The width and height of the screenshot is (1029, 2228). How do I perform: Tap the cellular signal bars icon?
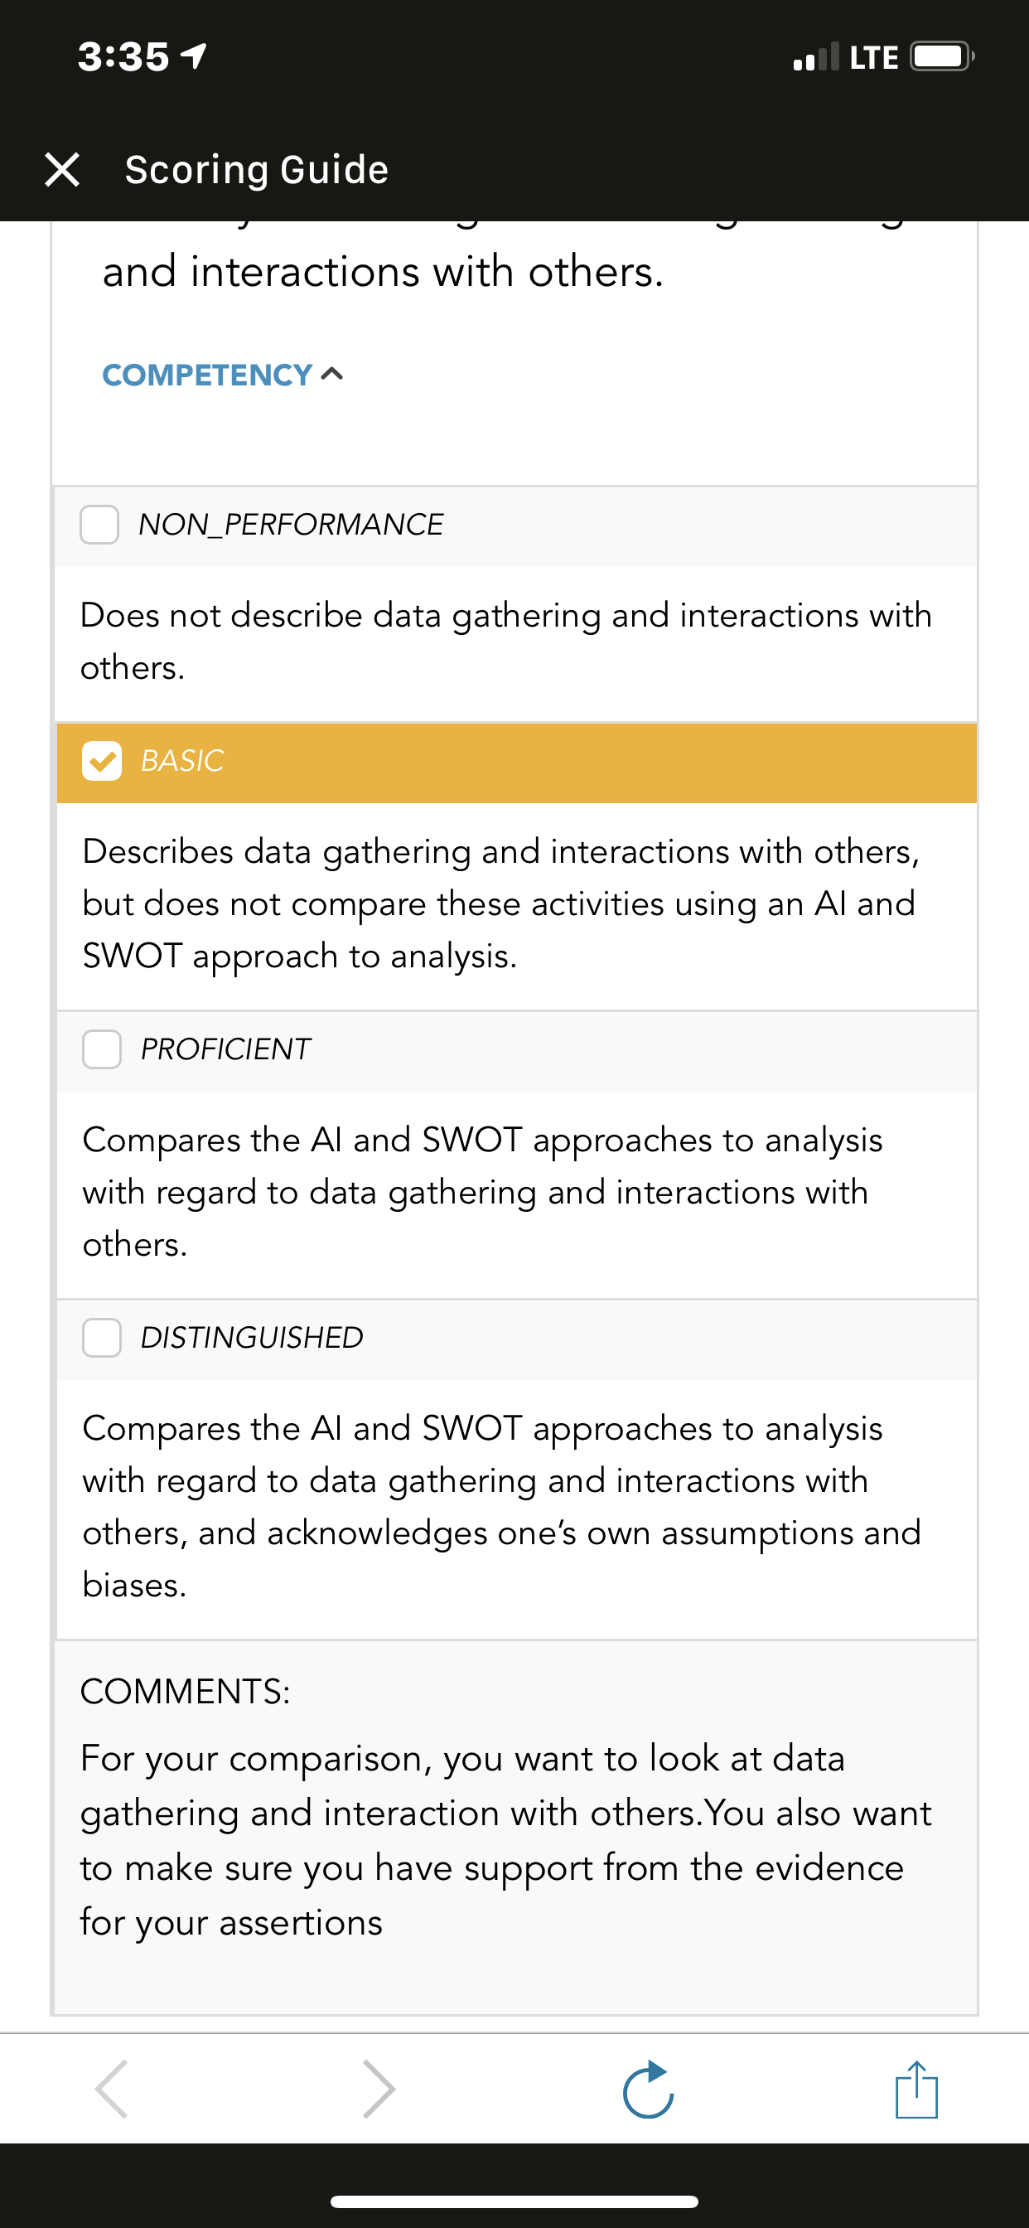coord(815,57)
